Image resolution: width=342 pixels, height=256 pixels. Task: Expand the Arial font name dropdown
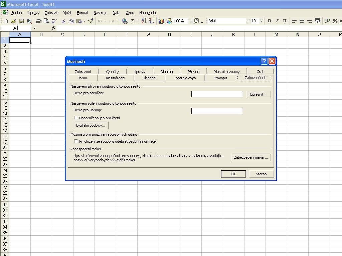pyautogui.click(x=248, y=21)
